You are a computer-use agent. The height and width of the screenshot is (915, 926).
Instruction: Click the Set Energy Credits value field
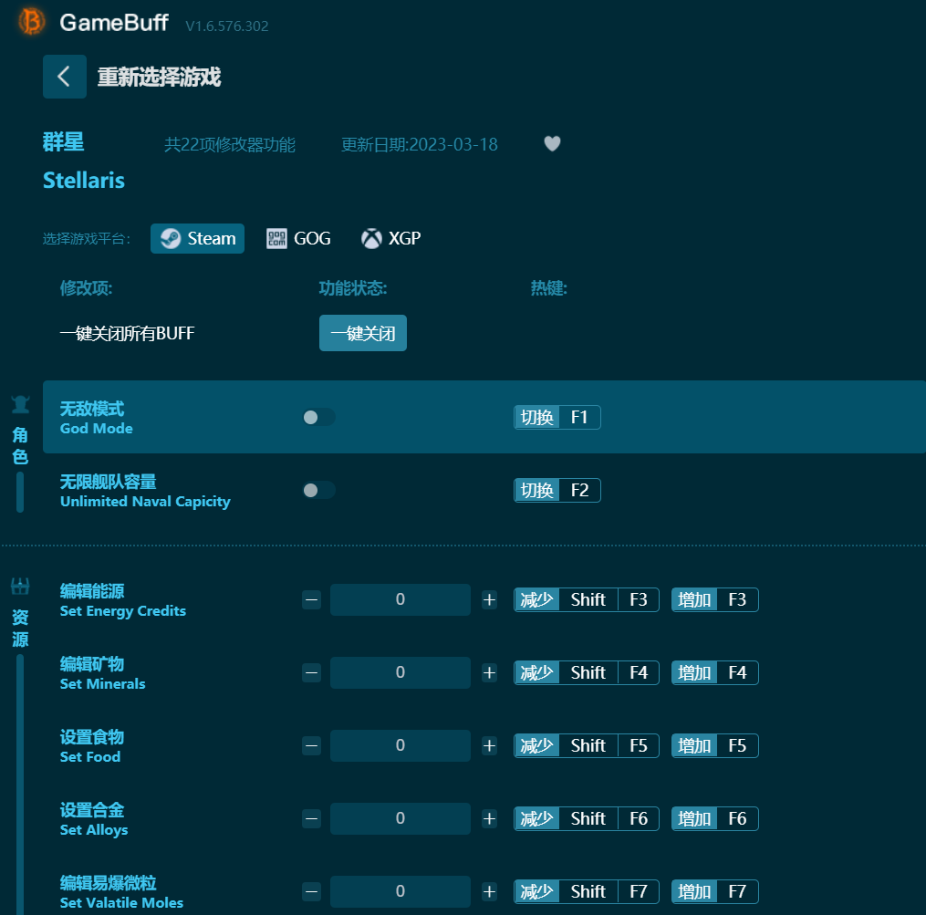401,599
